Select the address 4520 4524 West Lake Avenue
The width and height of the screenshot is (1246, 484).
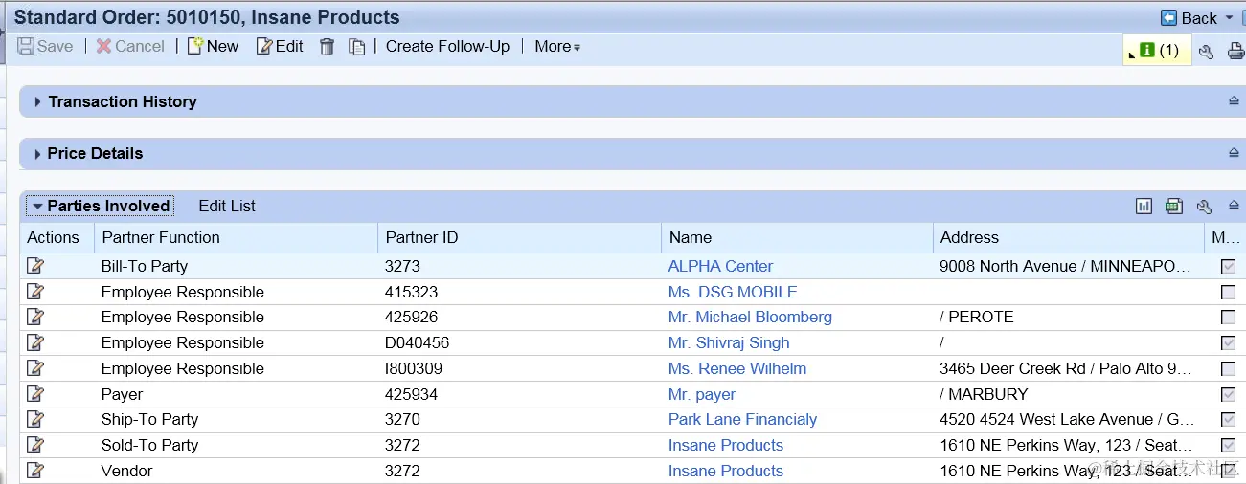[1067, 419]
